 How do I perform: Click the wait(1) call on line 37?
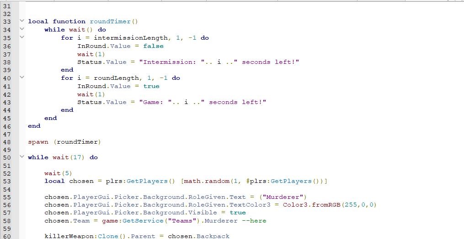[x=91, y=54]
